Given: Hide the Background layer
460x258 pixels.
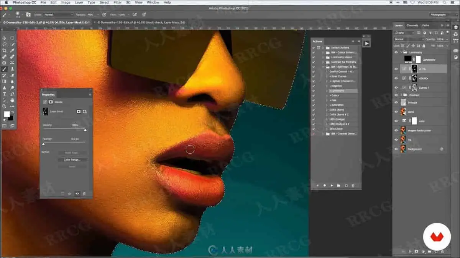Looking at the screenshot, I should 396,149.
